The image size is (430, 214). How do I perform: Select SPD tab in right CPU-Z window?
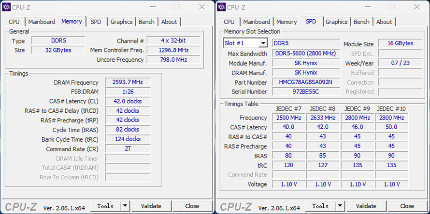pyautogui.click(x=311, y=21)
